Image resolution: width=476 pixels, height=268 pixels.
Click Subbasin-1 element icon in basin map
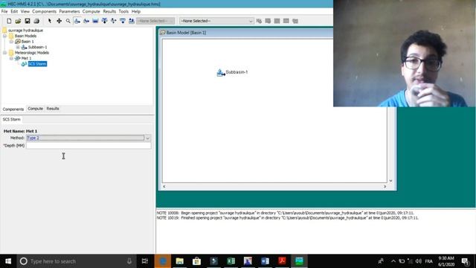221,73
